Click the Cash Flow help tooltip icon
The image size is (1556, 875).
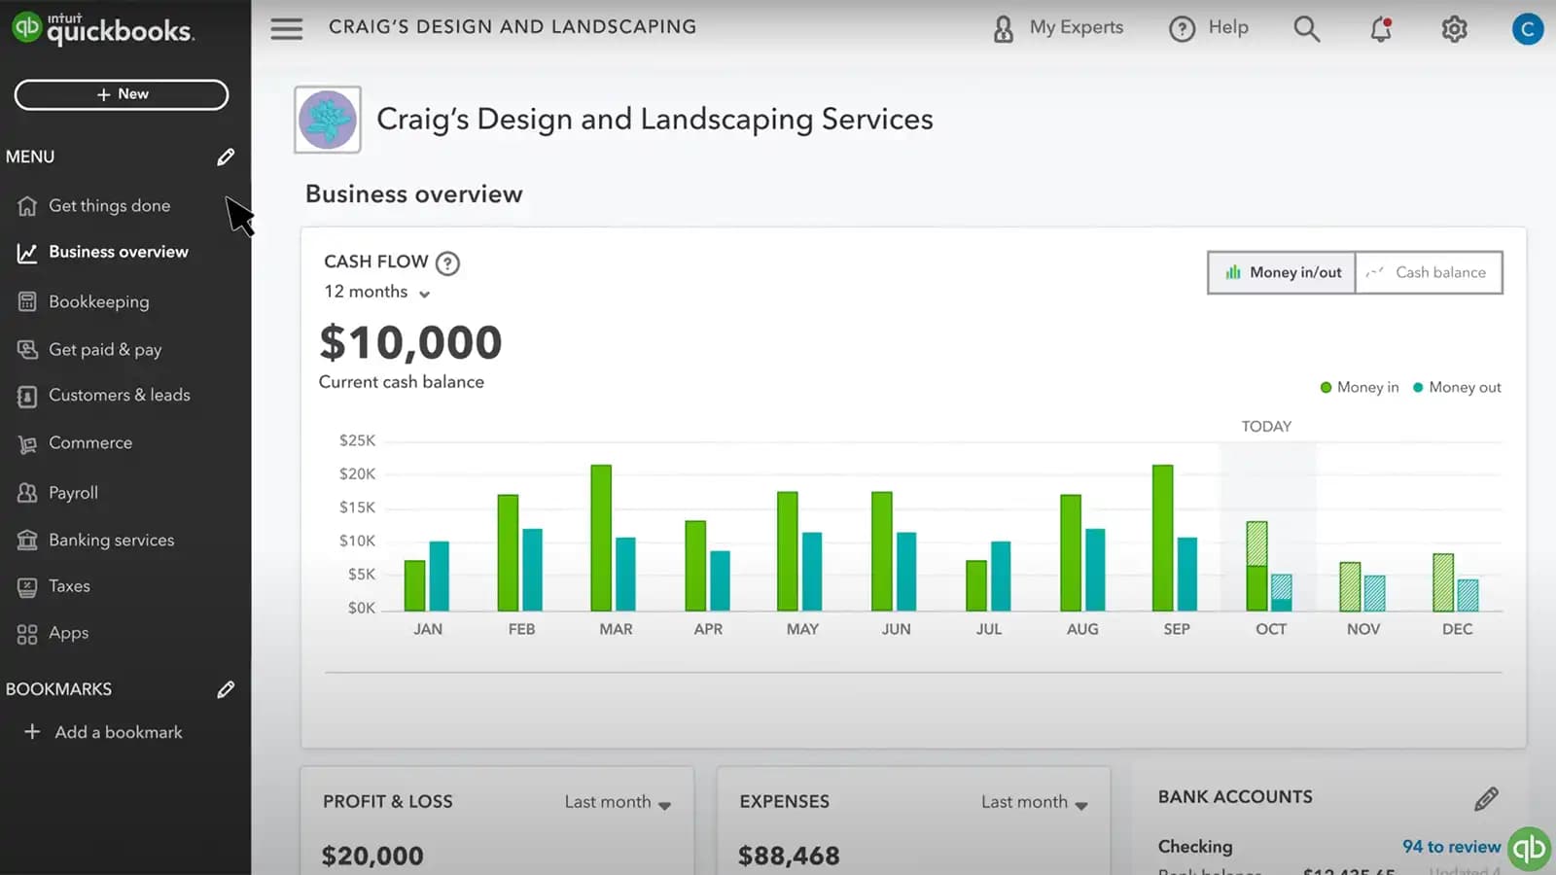(x=447, y=262)
